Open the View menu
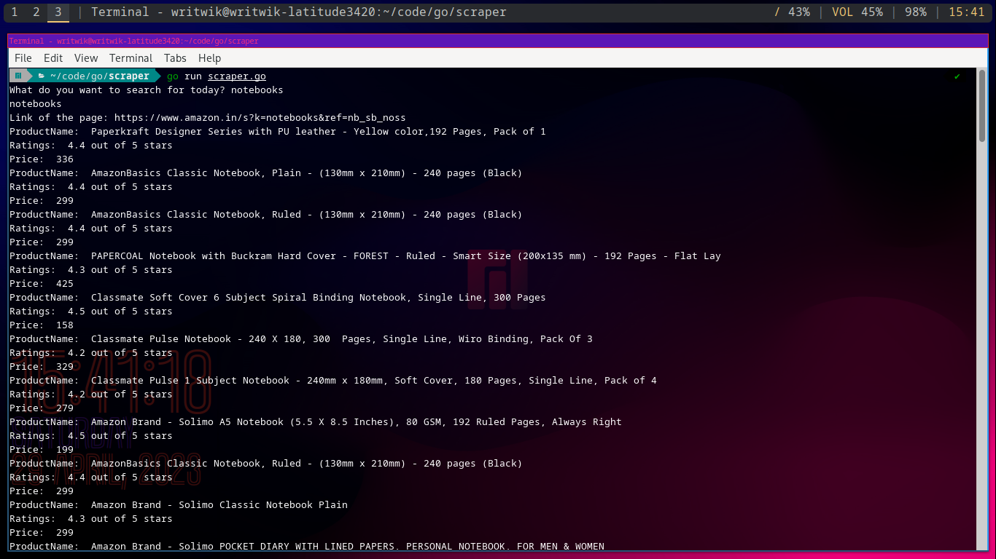996x559 pixels. pos(85,58)
